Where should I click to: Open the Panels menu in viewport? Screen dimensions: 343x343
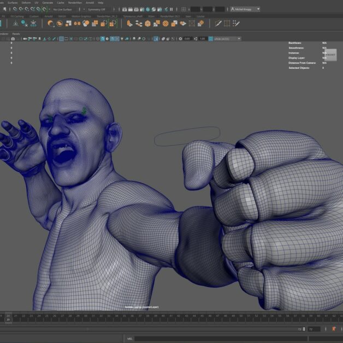(x=16, y=33)
